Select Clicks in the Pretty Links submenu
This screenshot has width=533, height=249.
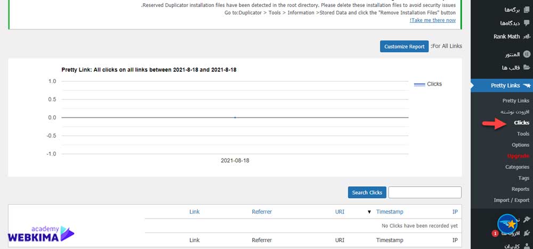(521, 123)
